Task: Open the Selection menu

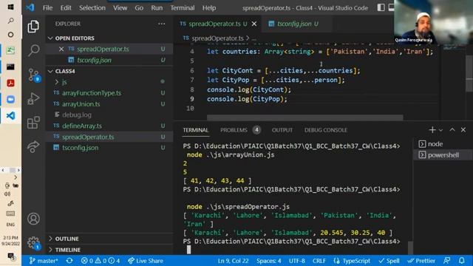Action: [92, 8]
